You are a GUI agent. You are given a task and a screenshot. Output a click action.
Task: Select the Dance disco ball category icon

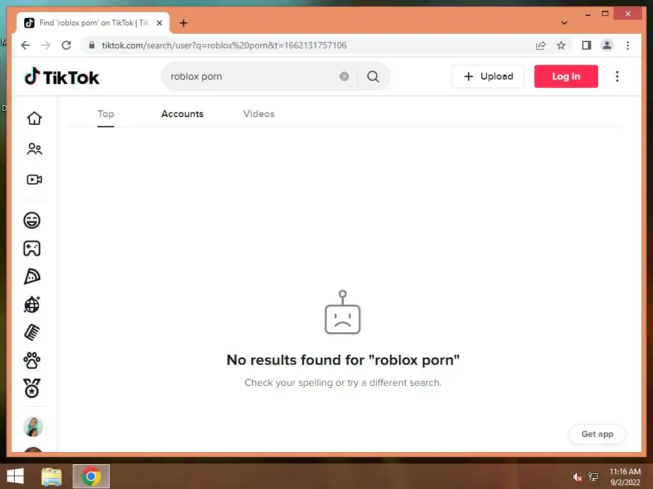tap(32, 304)
